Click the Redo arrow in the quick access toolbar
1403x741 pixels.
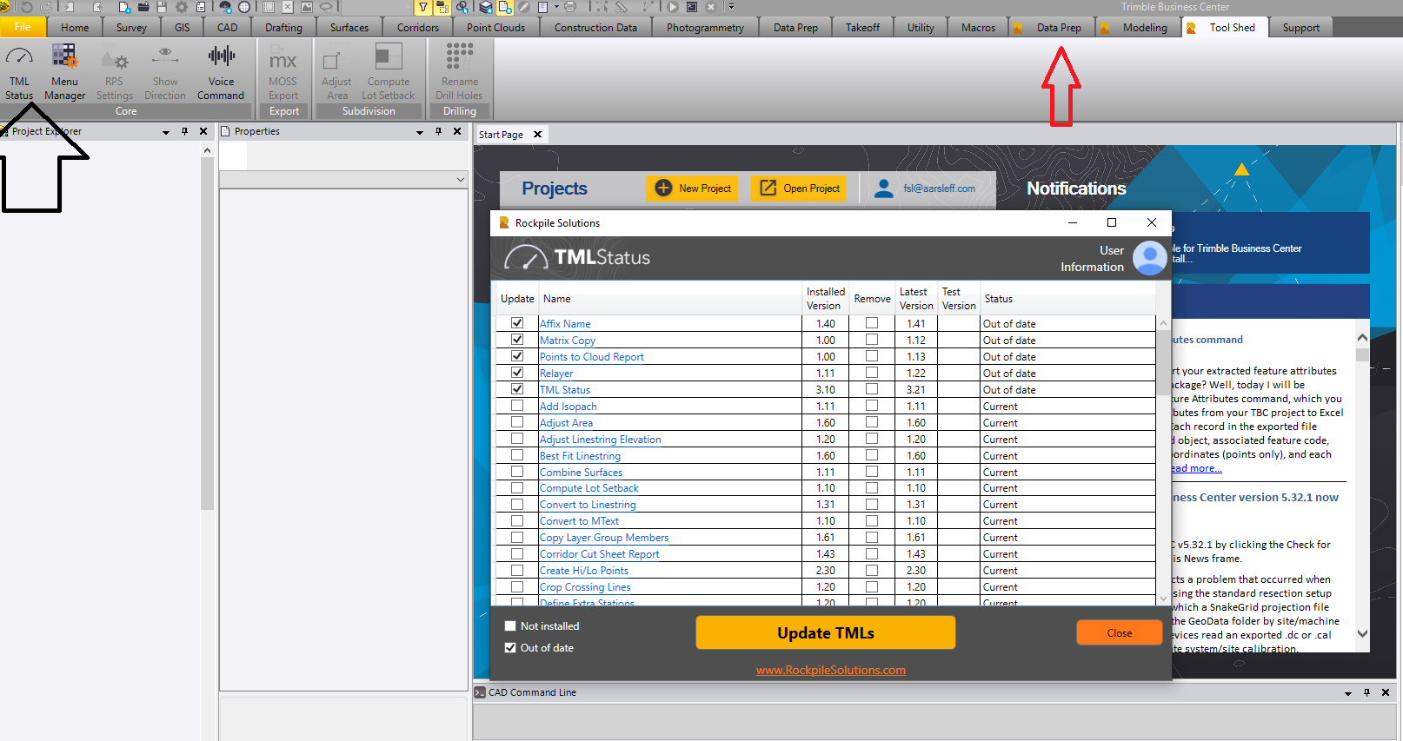pyautogui.click(x=47, y=7)
